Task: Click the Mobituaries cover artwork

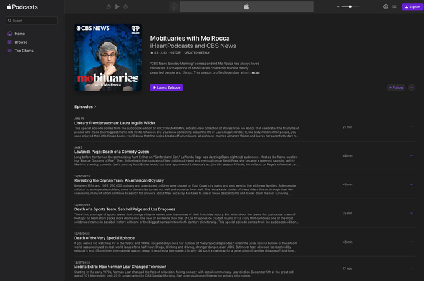Action: point(108,57)
